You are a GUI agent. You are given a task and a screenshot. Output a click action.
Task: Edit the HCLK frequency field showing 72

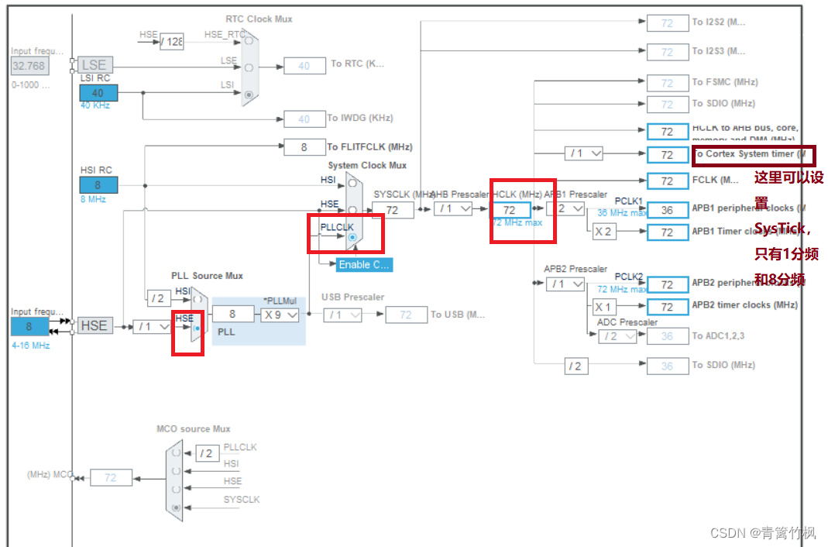(513, 209)
